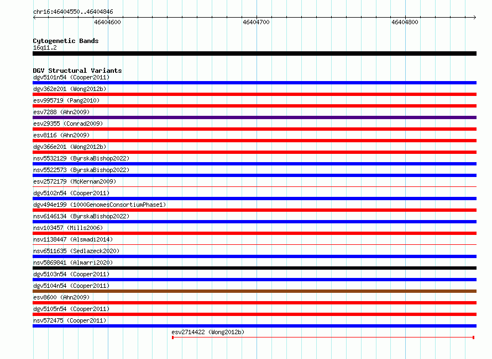The width and height of the screenshot is (492, 359).
Task: Select the brown bar under dgv5104n54
Action: pyautogui.click(x=254, y=291)
